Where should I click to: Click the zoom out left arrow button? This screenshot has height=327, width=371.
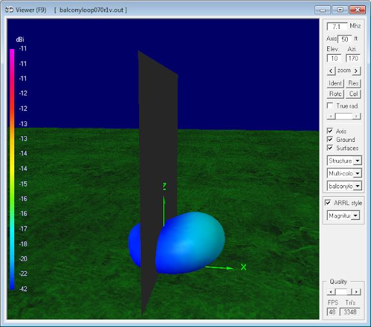(331, 71)
